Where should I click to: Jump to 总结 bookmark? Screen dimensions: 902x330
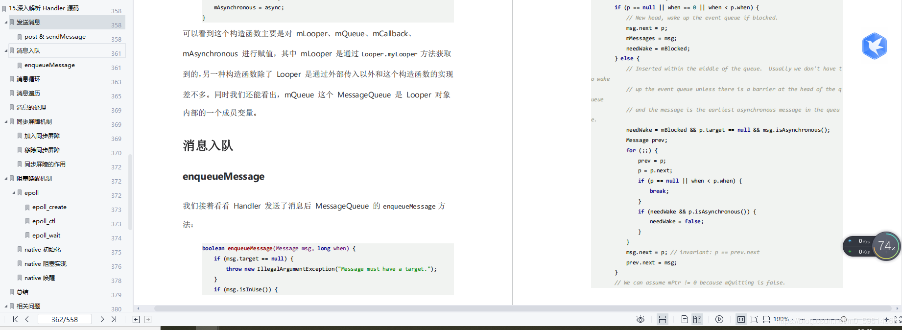click(x=23, y=292)
